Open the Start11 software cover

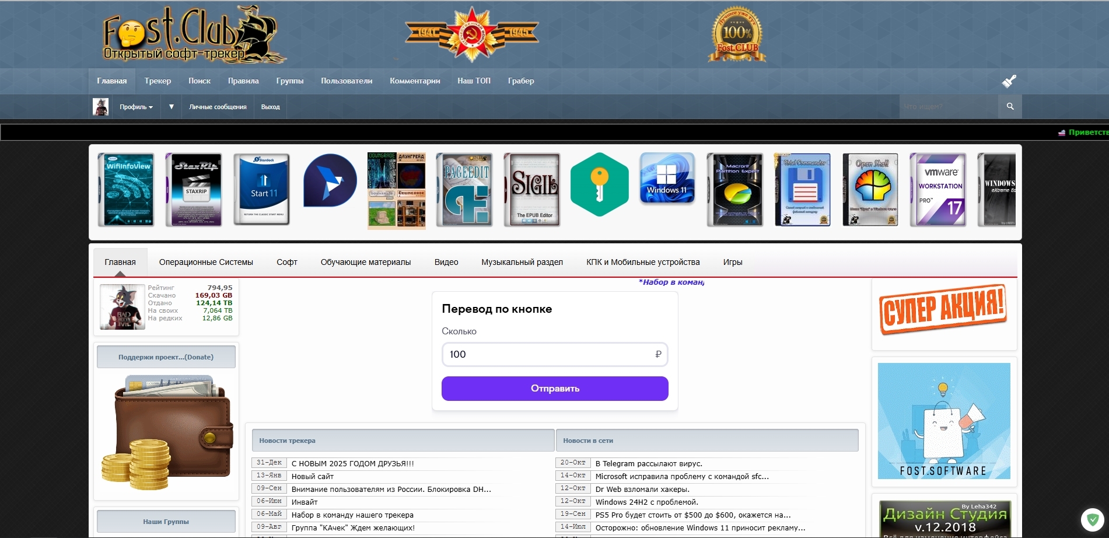tap(262, 190)
